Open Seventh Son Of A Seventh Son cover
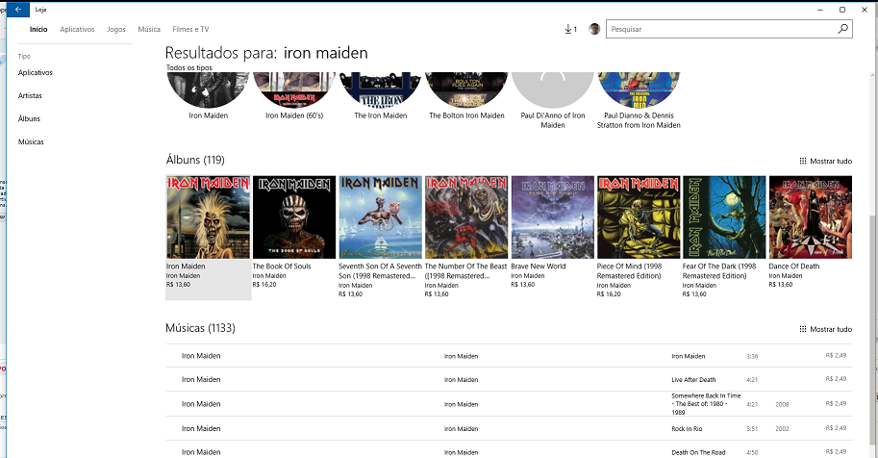The height and width of the screenshot is (458, 878). tap(380, 216)
